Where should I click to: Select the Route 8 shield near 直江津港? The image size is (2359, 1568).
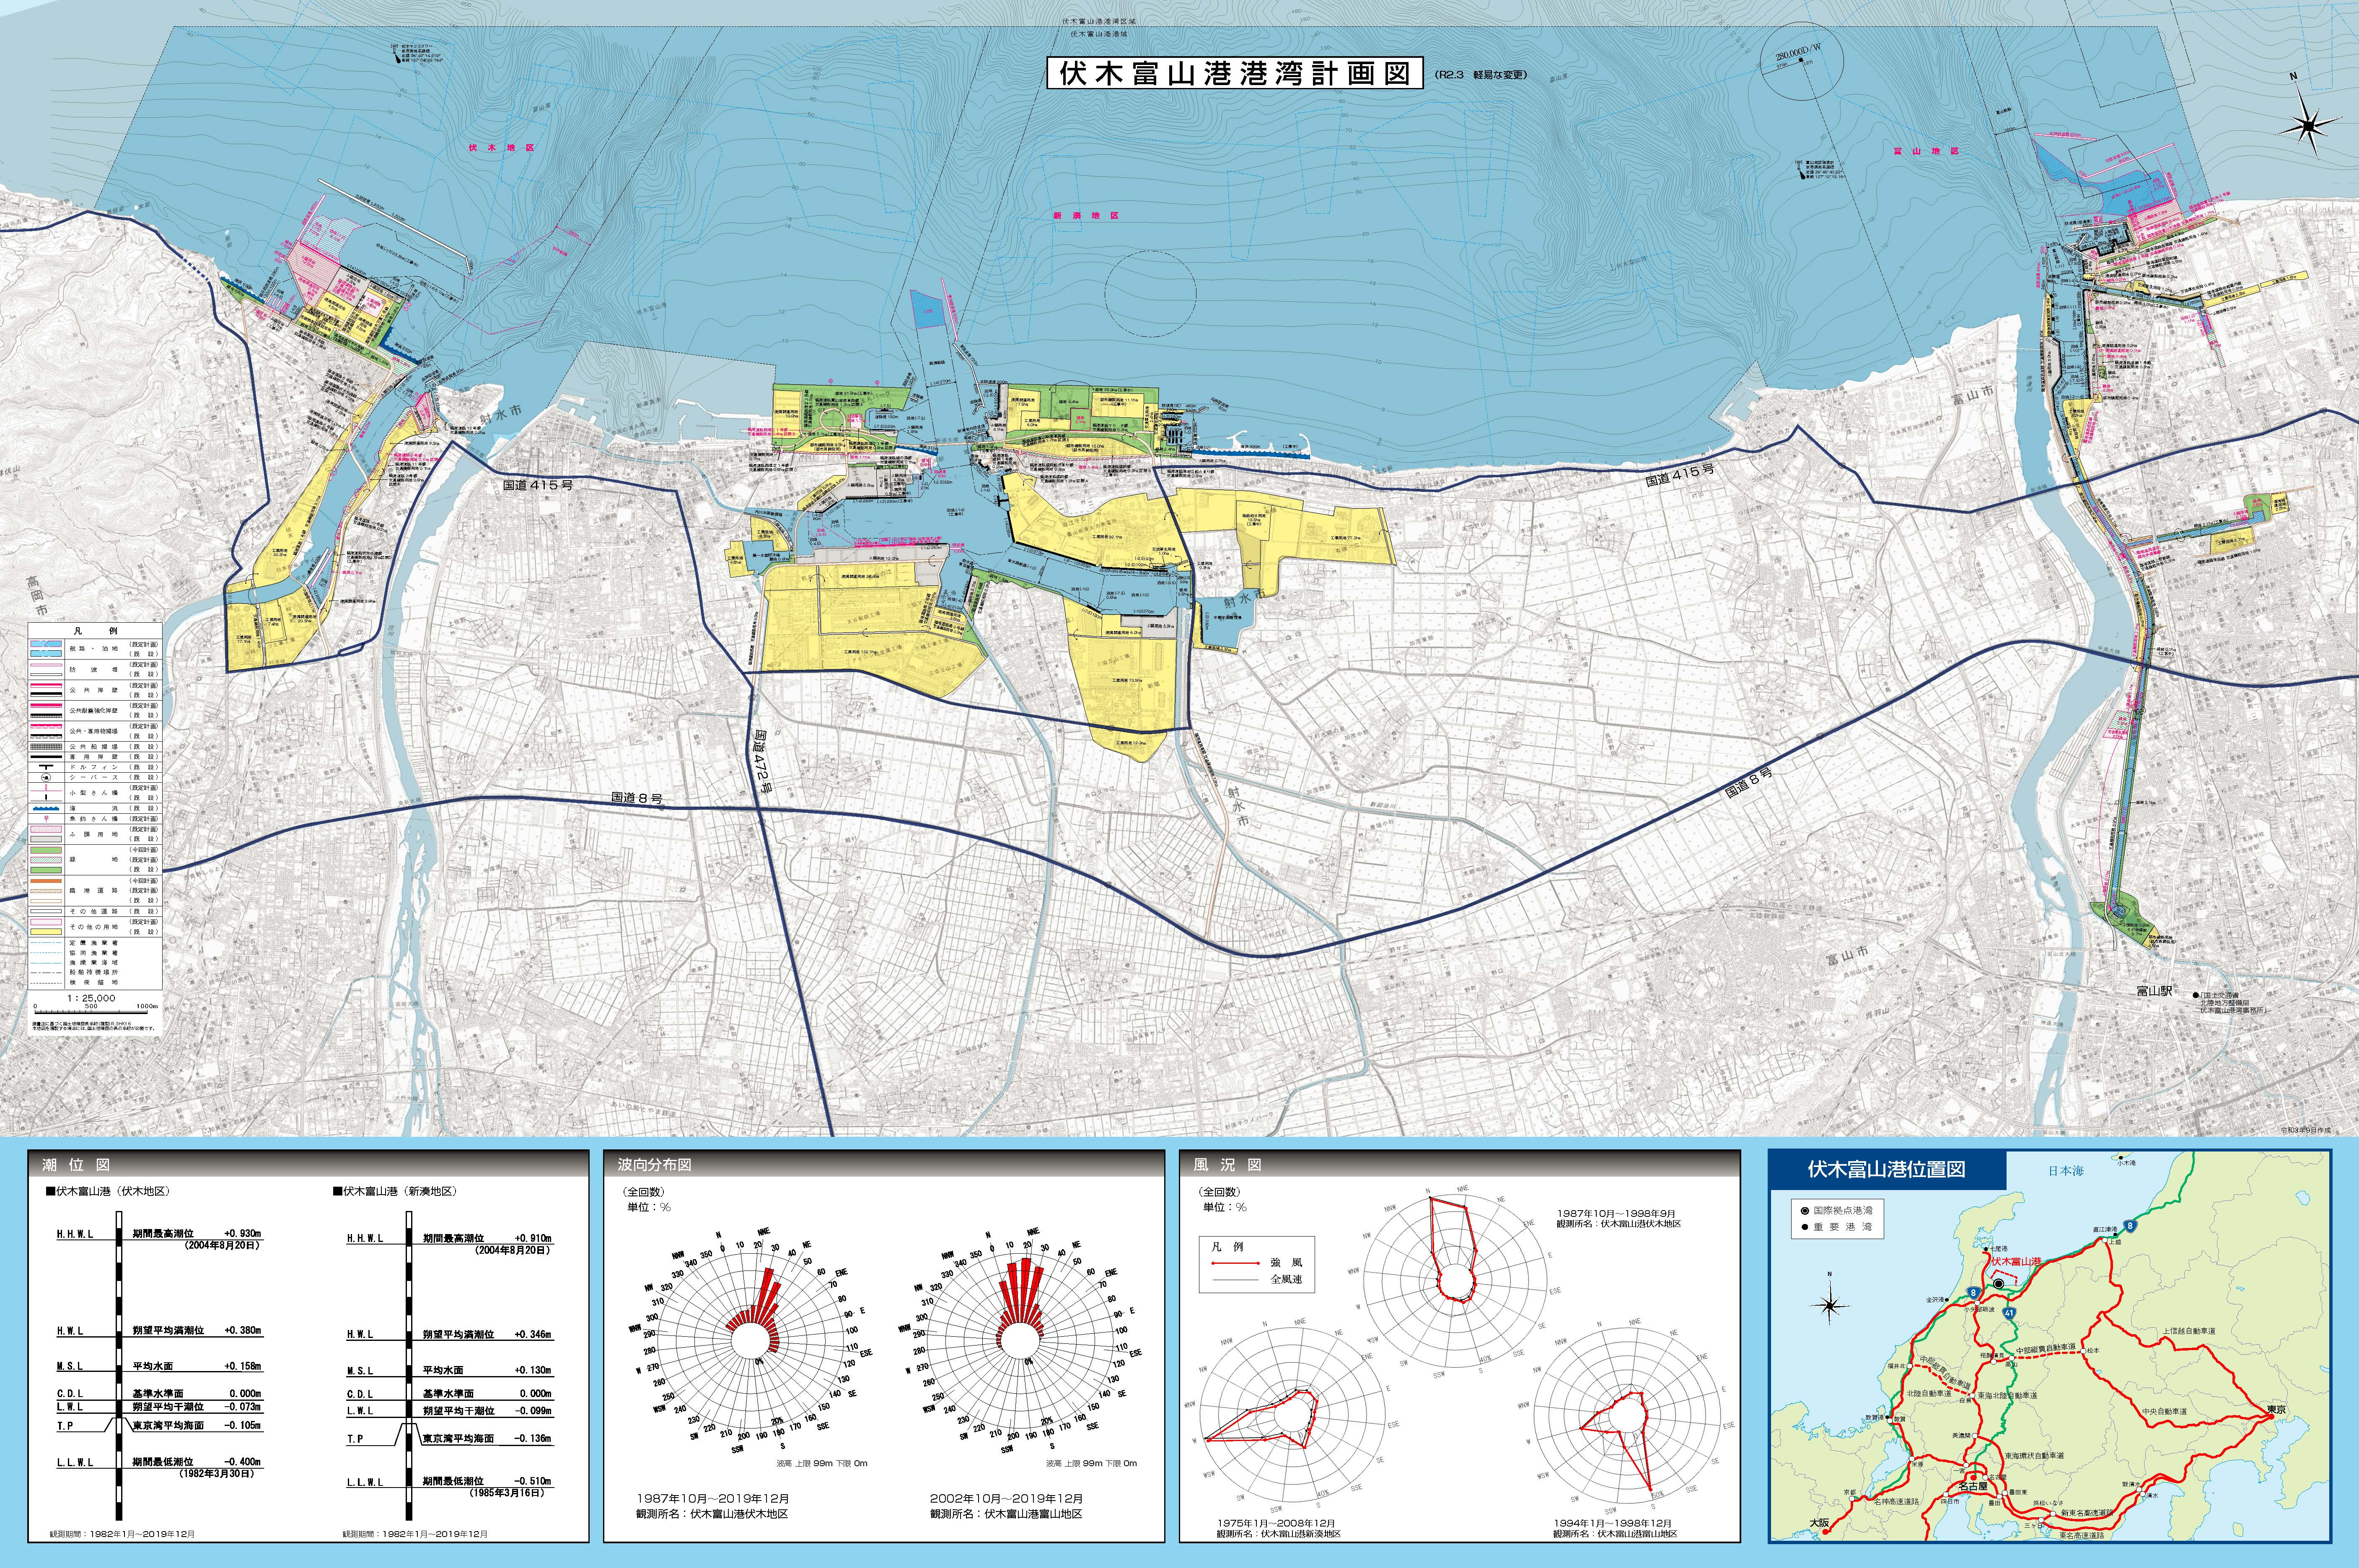pos(2130,1226)
